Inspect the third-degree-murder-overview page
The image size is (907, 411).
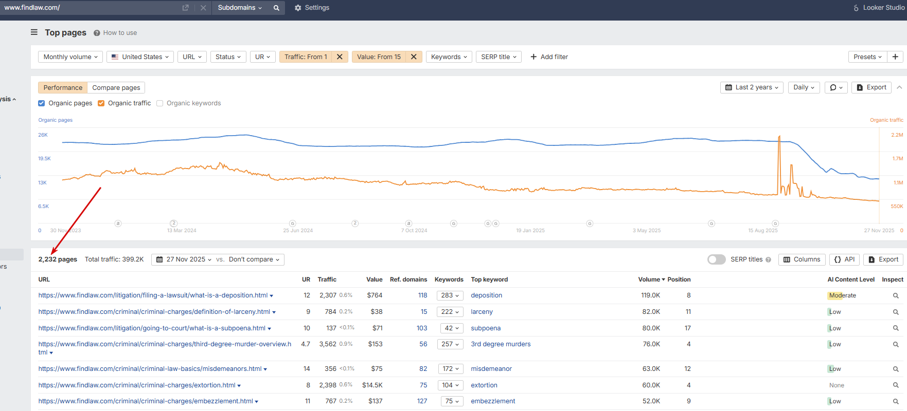(x=896, y=344)
